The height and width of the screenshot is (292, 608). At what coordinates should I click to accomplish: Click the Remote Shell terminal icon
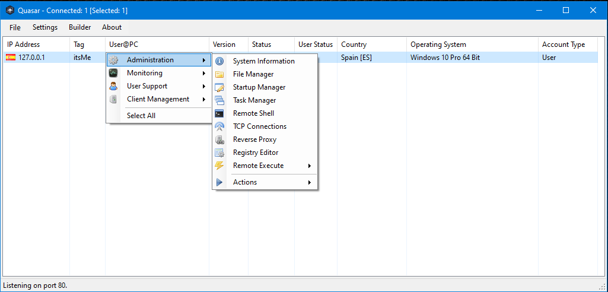click(219, 113)
